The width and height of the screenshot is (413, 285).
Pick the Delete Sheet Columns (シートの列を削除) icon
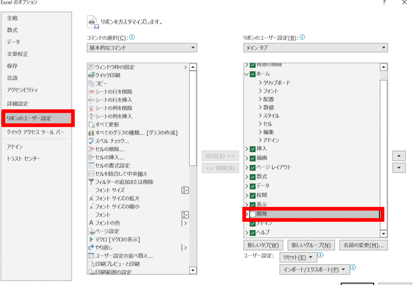(x=91, y=108)
